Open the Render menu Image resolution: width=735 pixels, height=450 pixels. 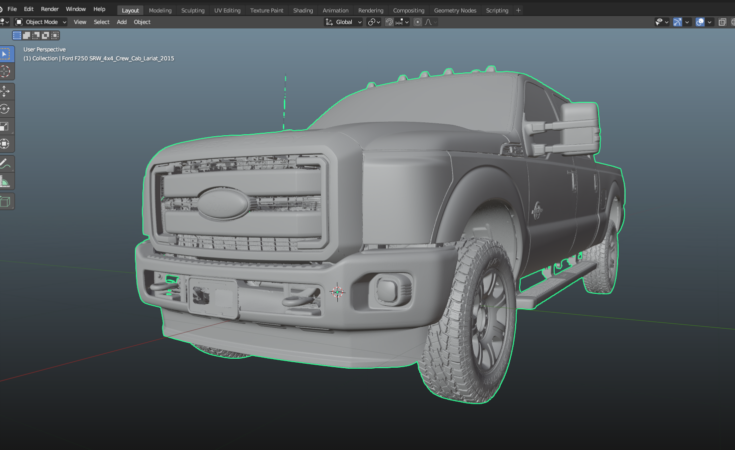pos(50,9)
